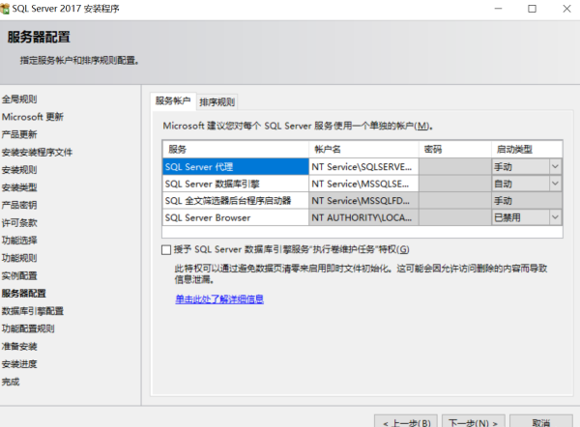This screenshot has height=427, width=580.
Task: Select 功能选择 step in left sidebar
Action: pyautogui.click(x=19, y=240)
